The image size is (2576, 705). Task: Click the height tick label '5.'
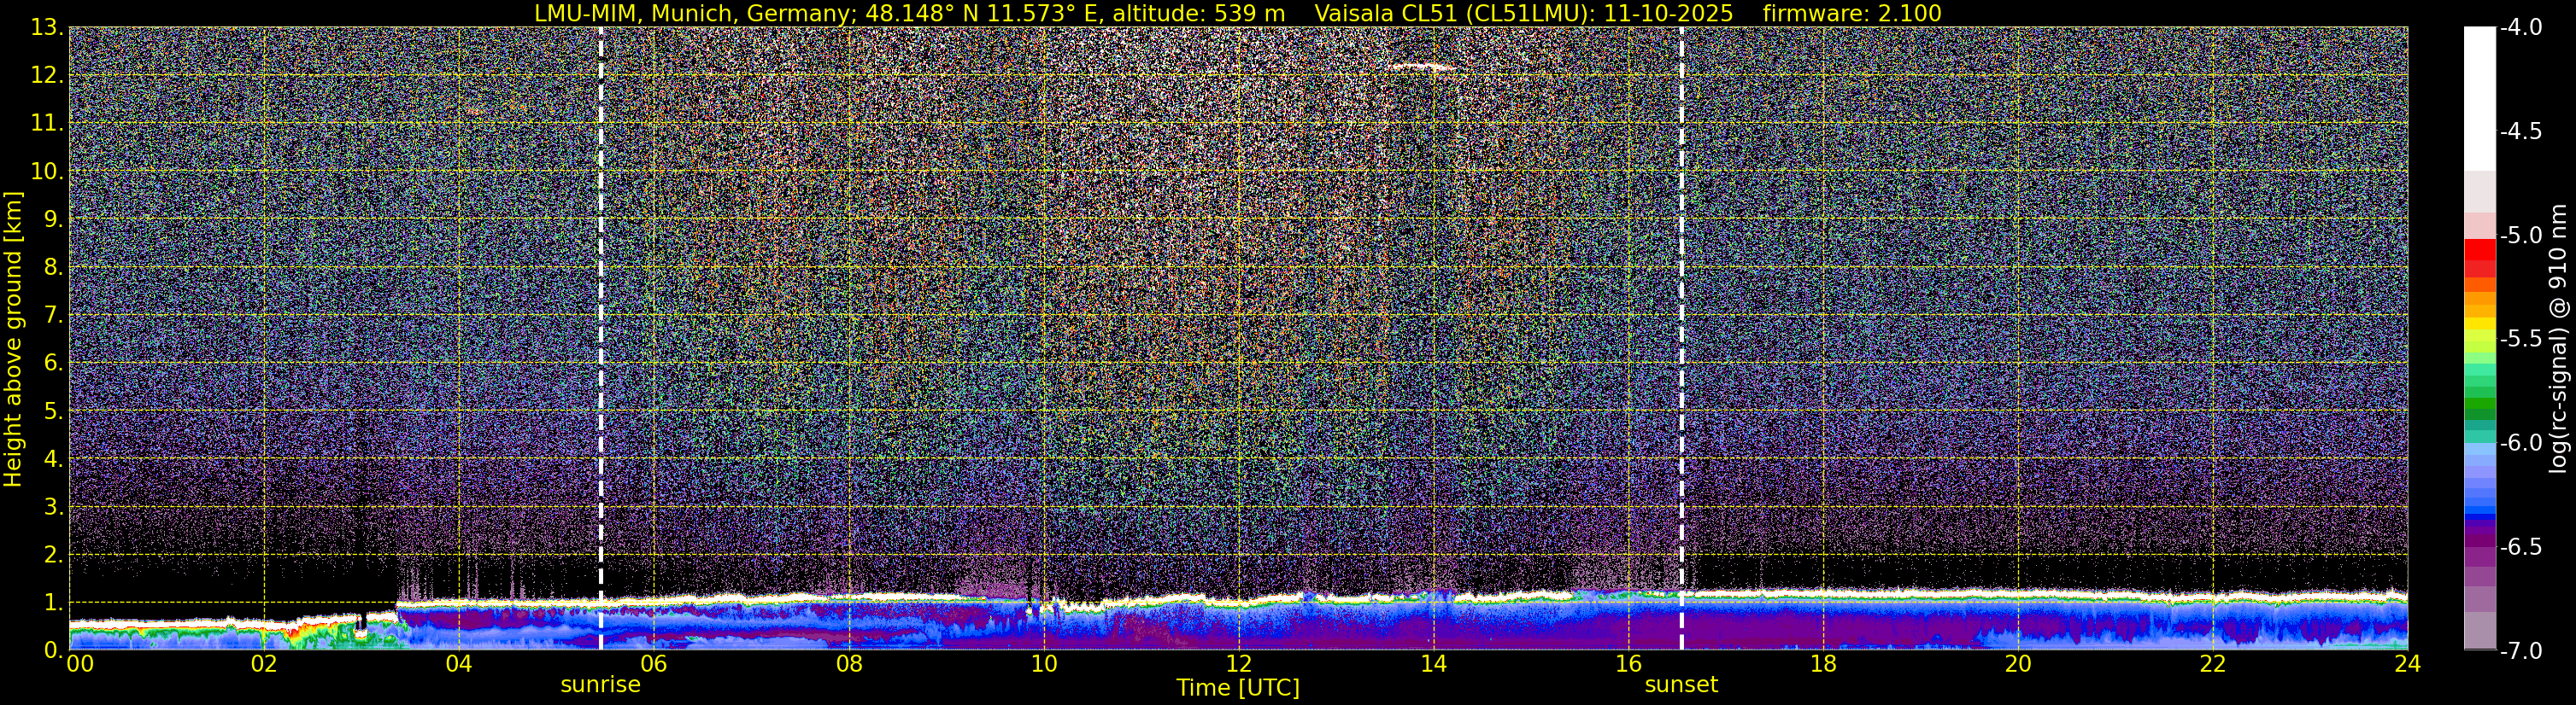pos(53,411)
